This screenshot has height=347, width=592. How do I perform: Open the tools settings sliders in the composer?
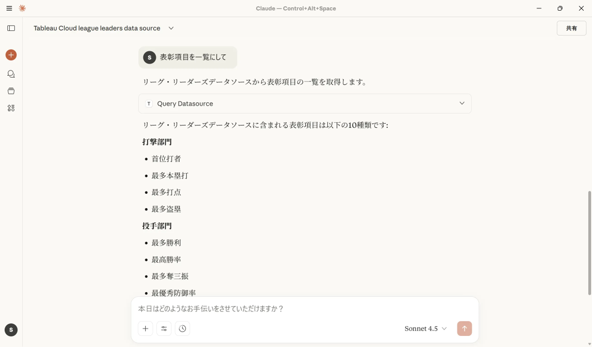coord(164,328)
